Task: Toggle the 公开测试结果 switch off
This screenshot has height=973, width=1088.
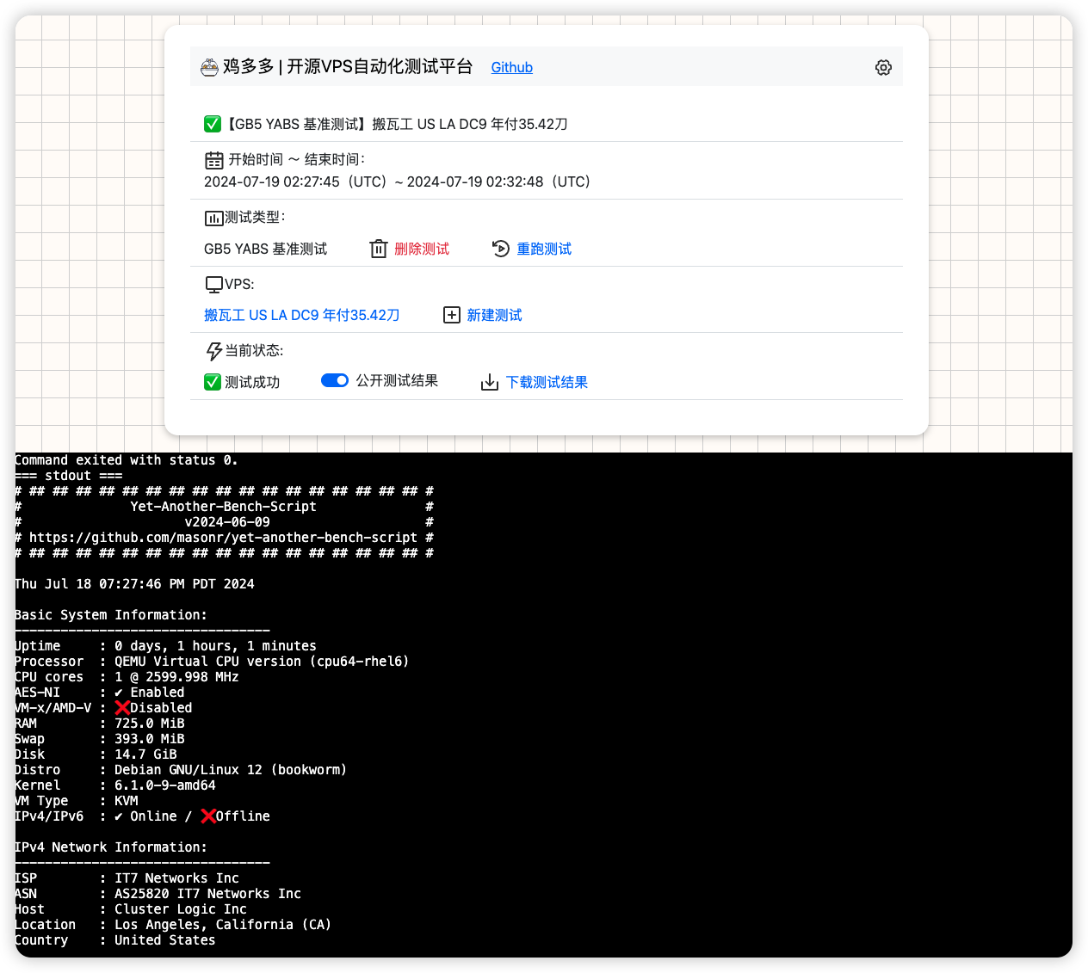Action: 335,380
